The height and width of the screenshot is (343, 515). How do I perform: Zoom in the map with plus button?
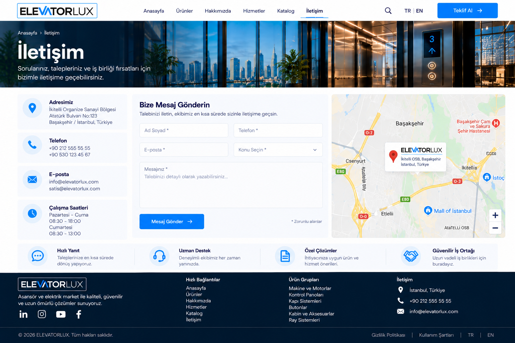(x=495, y=215)
